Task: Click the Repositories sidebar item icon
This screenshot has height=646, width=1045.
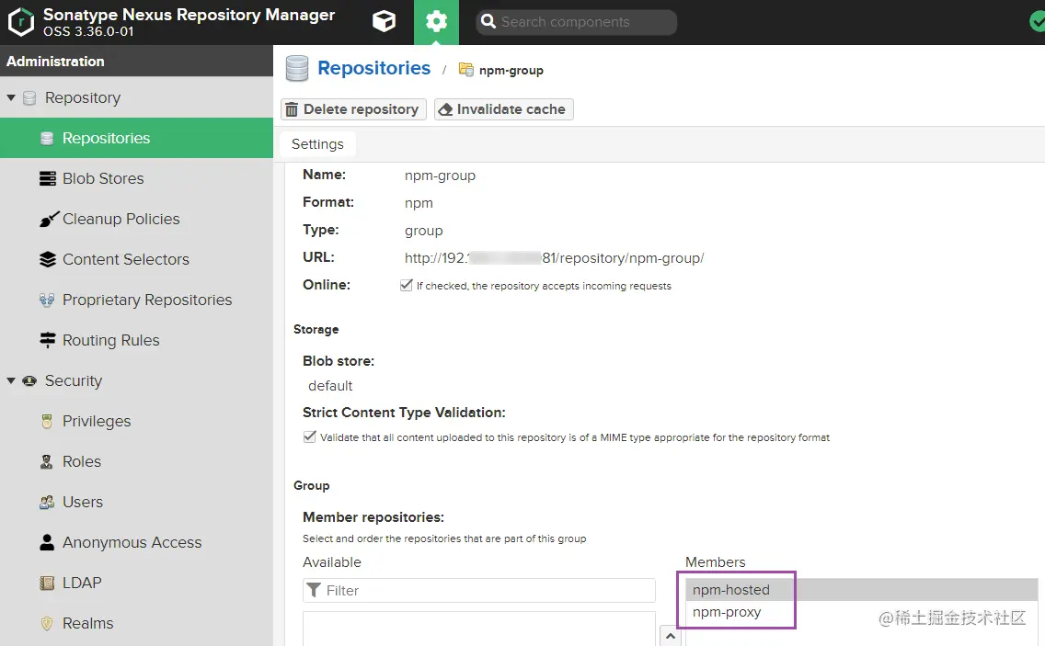Action: click(47, 139)
